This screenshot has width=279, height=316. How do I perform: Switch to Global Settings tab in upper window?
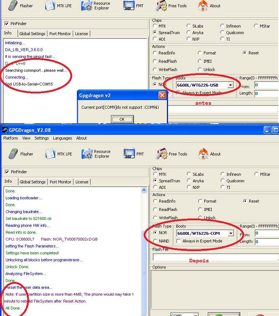pos(32,34)
